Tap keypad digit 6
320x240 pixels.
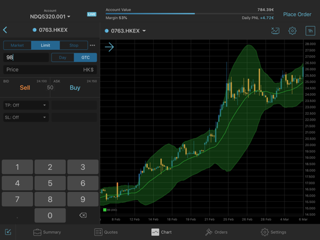83,183
